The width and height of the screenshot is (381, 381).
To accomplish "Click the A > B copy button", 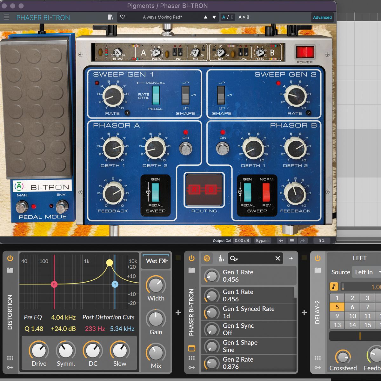I will [x=244, y=17].
